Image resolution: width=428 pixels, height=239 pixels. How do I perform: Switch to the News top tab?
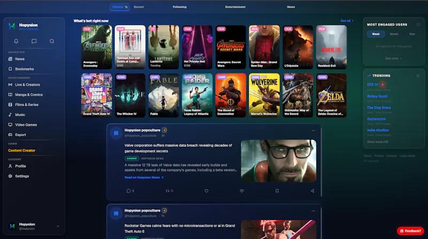click(x=291, y=7)
